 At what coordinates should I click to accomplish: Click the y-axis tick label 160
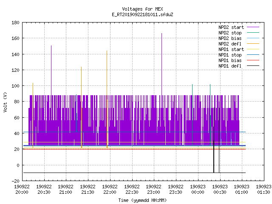tap(15, 38)
